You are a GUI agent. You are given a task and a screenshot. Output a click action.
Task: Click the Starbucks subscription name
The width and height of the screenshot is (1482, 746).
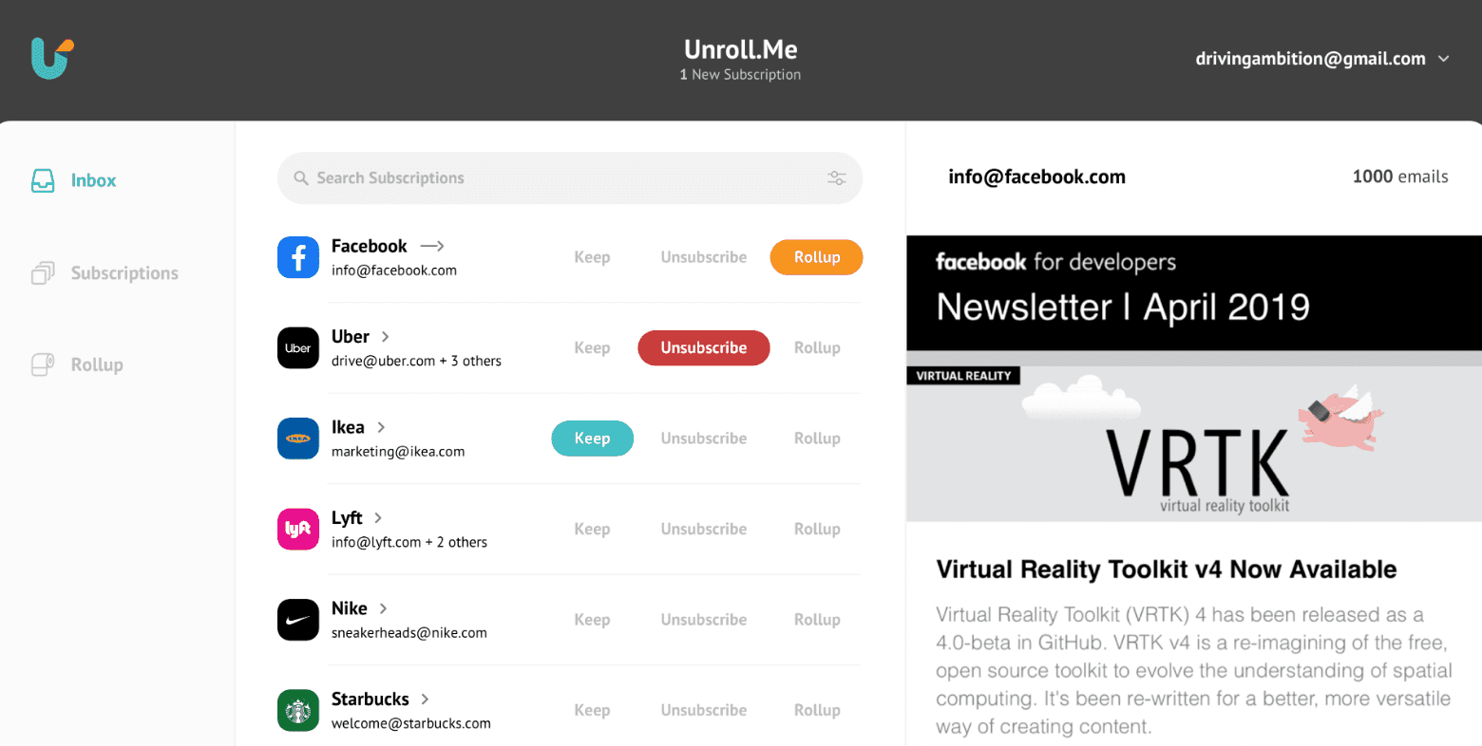[370, 699]
